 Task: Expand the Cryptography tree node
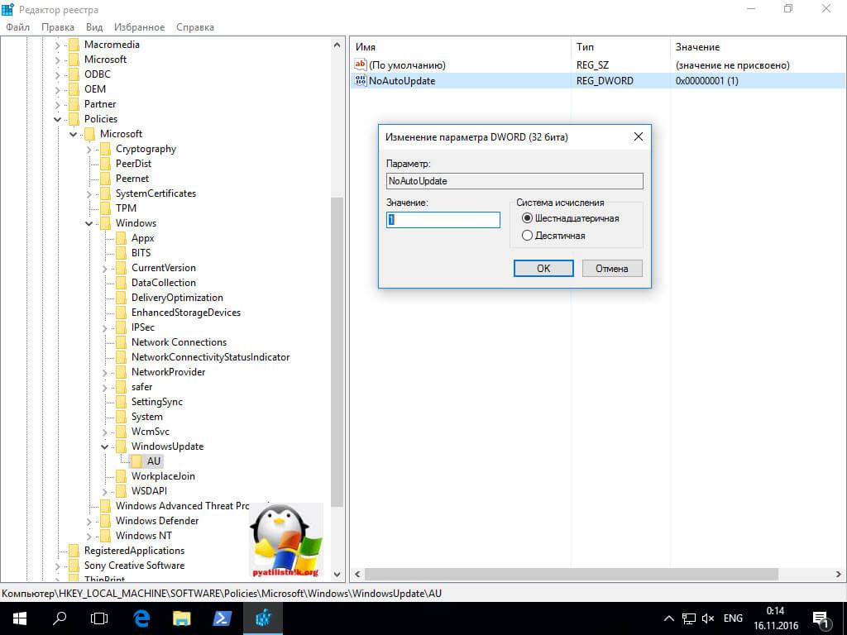[89, 149]
